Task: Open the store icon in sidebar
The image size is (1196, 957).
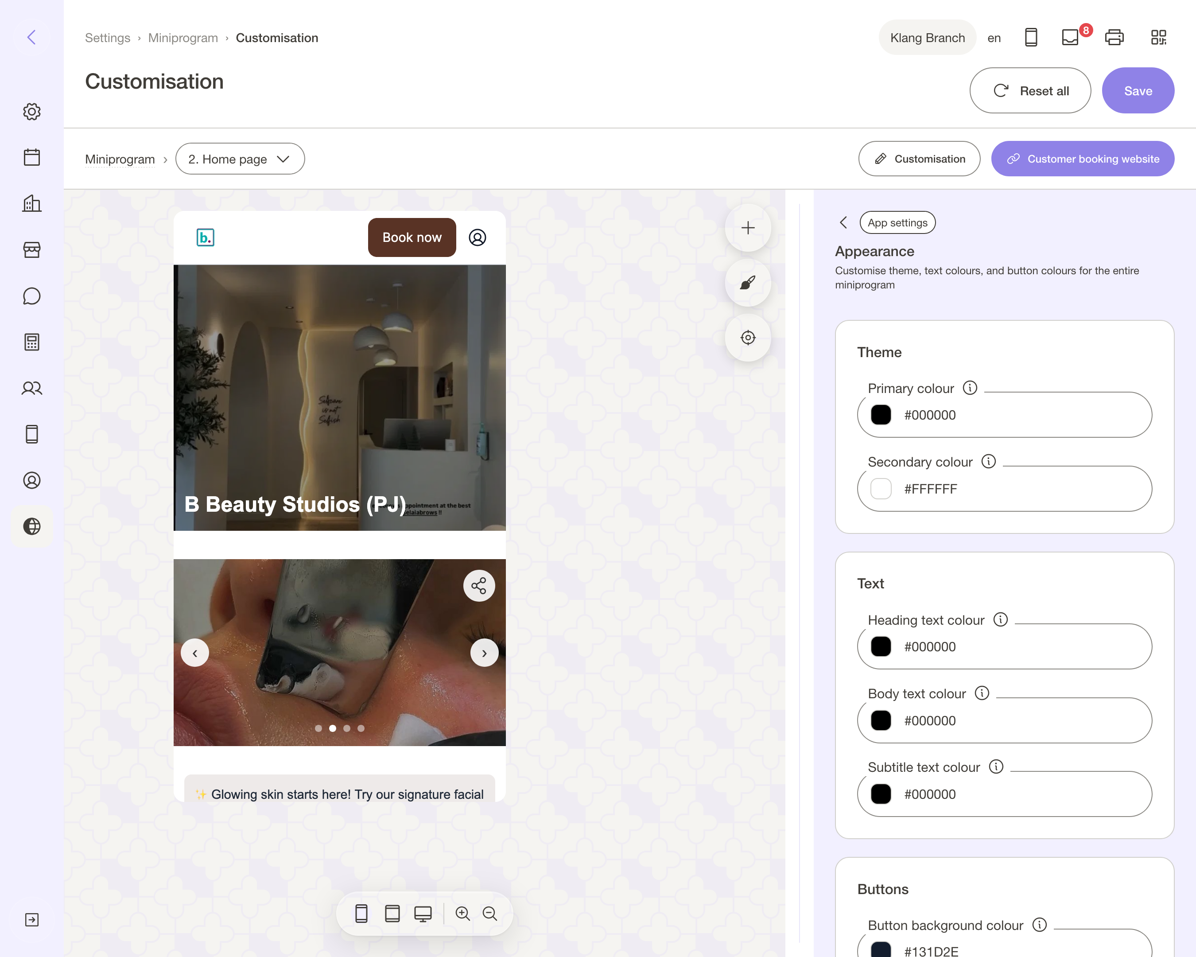Action: pos(31,249)
